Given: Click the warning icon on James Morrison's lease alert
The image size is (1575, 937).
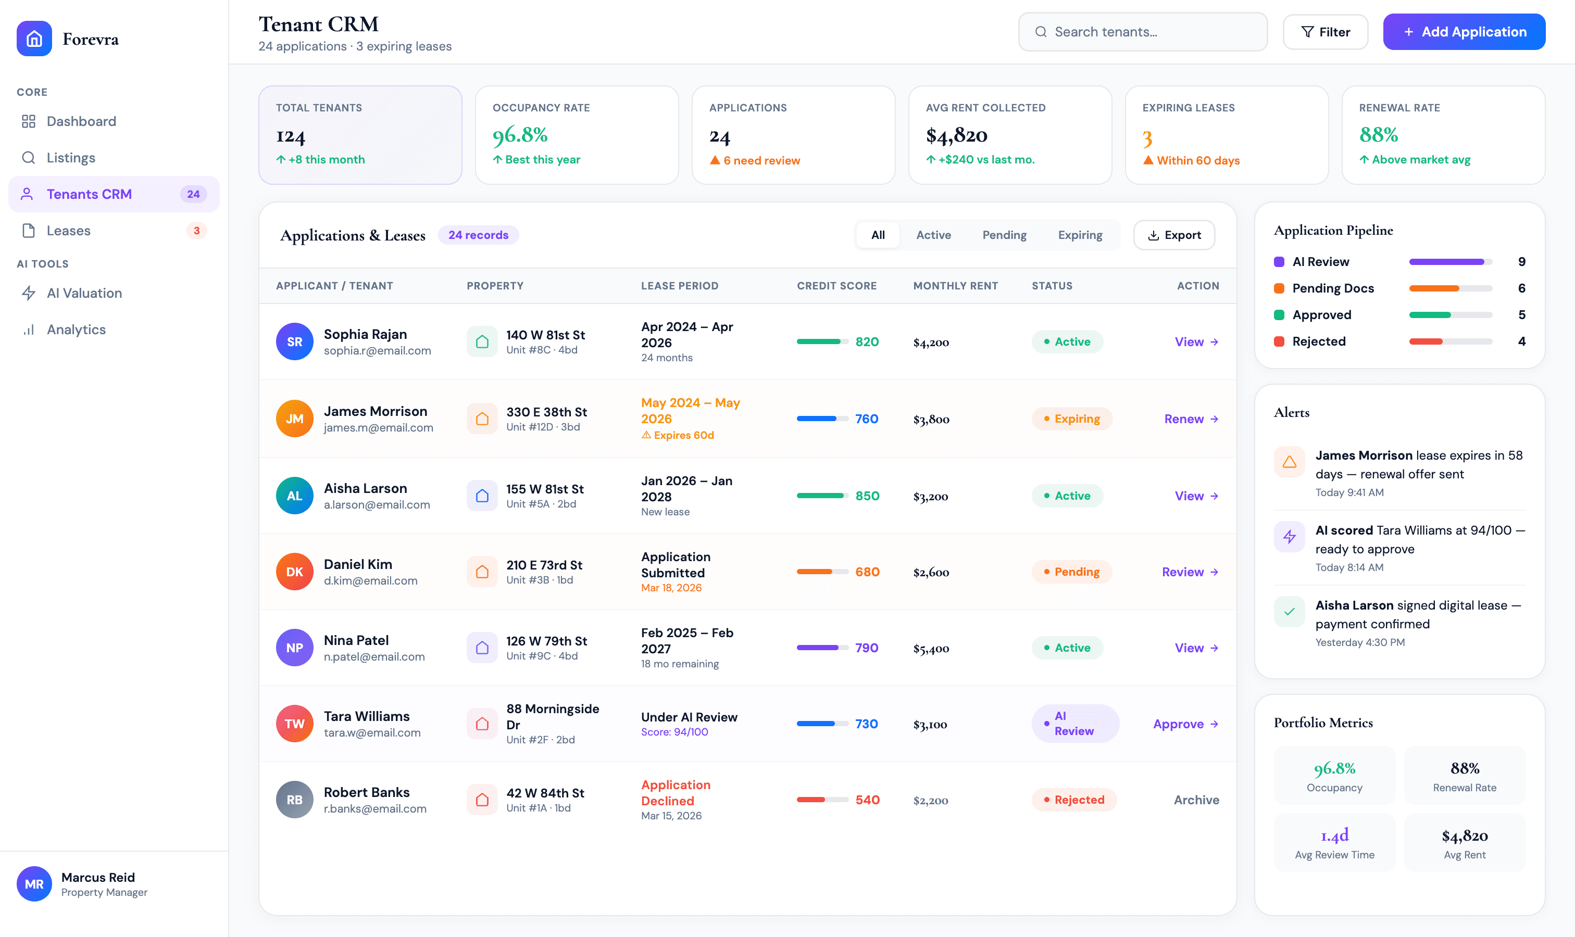Looking at the screenshot, I should coord(1289,462).
